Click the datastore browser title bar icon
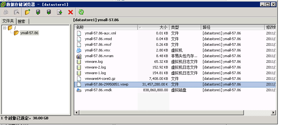This screenshot has width=281, height=125. [3, 4]
